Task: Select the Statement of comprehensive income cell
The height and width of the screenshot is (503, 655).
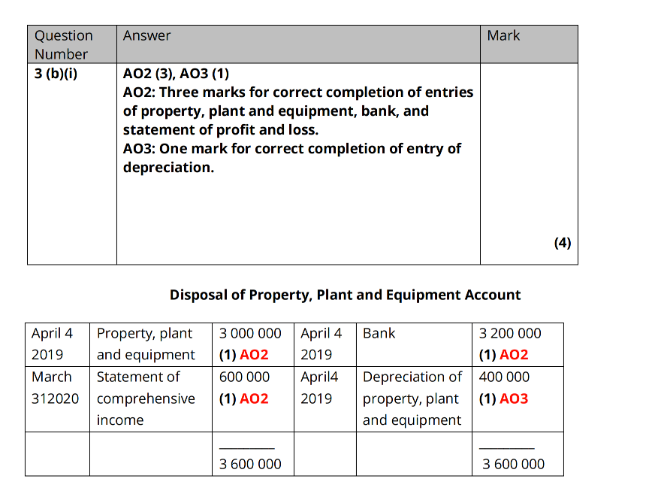Action: [146, 398]
